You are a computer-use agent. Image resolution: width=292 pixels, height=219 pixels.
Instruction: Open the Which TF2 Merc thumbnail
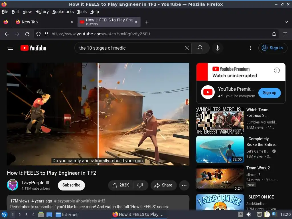pos(220,120)
